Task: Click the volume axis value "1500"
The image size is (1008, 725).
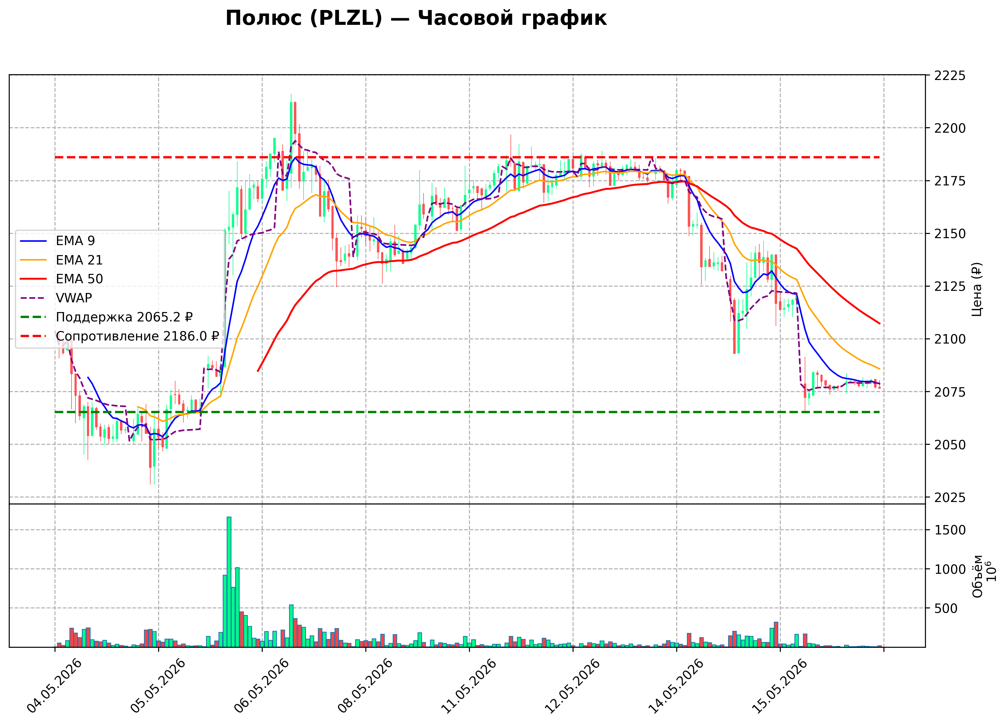Action: (950, 530)
